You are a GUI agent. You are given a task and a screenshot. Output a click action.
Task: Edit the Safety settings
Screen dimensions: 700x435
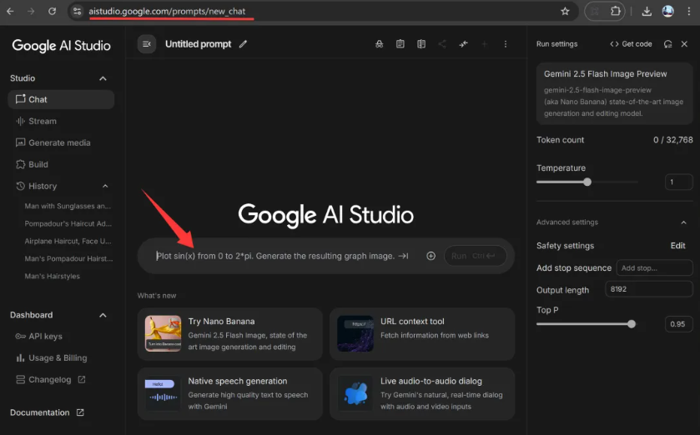[x=677, y=246]
